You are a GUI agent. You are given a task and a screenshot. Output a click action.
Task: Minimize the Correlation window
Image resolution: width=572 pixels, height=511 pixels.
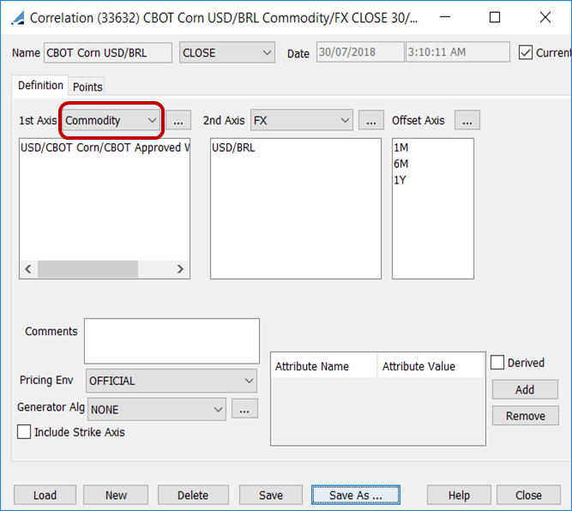pyautogui.click(x=445, y=17)
